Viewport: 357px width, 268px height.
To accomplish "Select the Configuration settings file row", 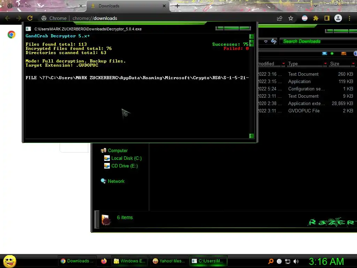I will pos(306,89).
